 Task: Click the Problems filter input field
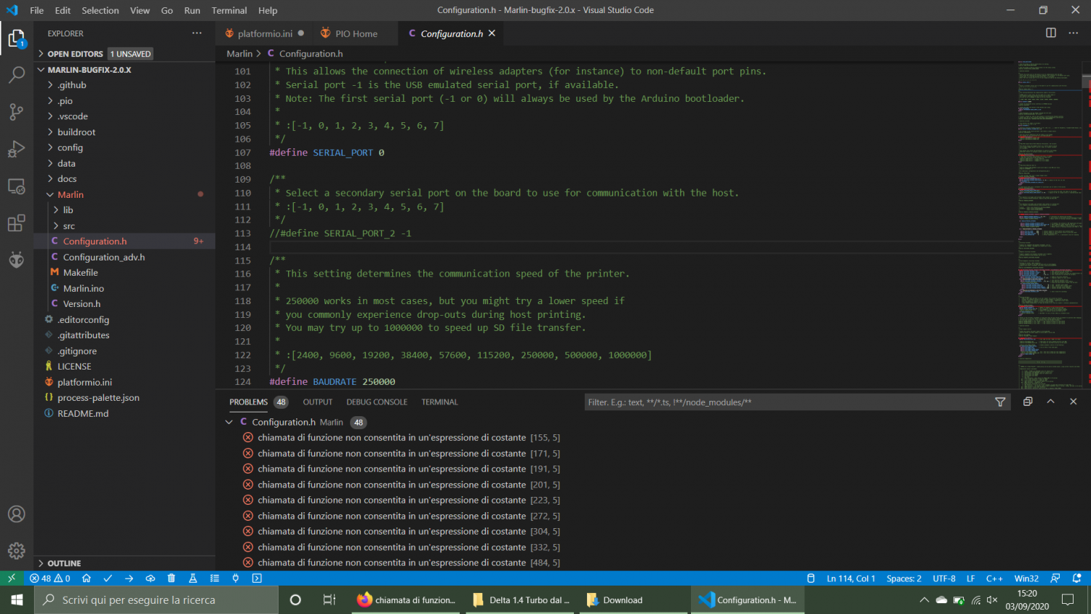(x=789, y=402)
